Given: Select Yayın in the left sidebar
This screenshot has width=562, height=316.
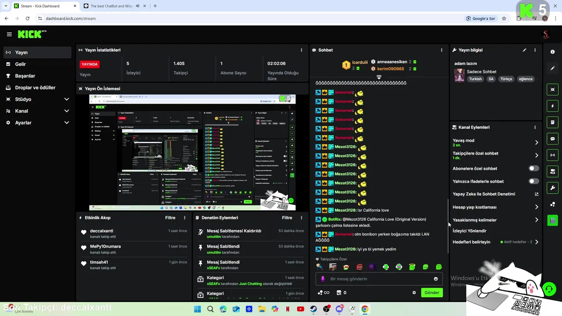Looking at the screenshot, I should [37, 52].
